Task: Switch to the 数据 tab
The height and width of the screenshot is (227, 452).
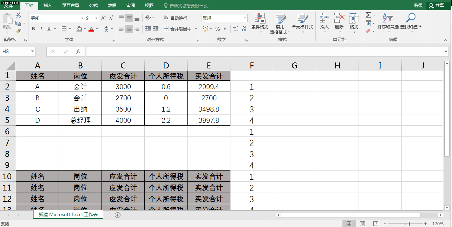Action: pyautogui.click(x=112, y=6)
